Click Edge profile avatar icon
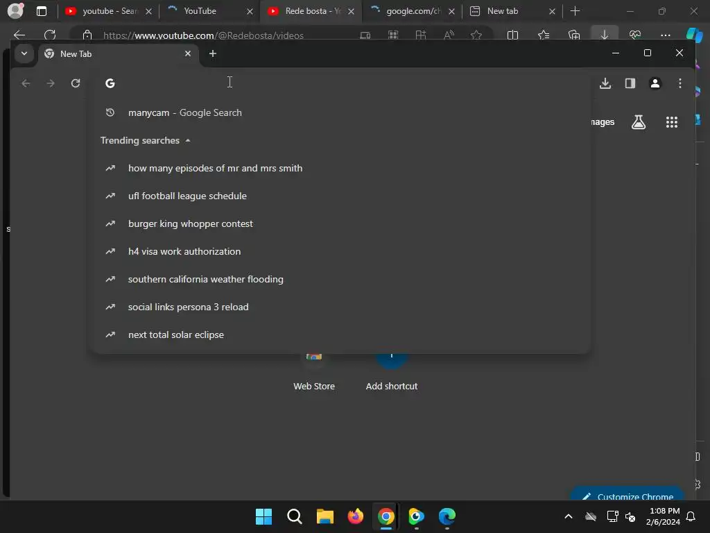Screen dimensions: 710x533 point(15,11)
